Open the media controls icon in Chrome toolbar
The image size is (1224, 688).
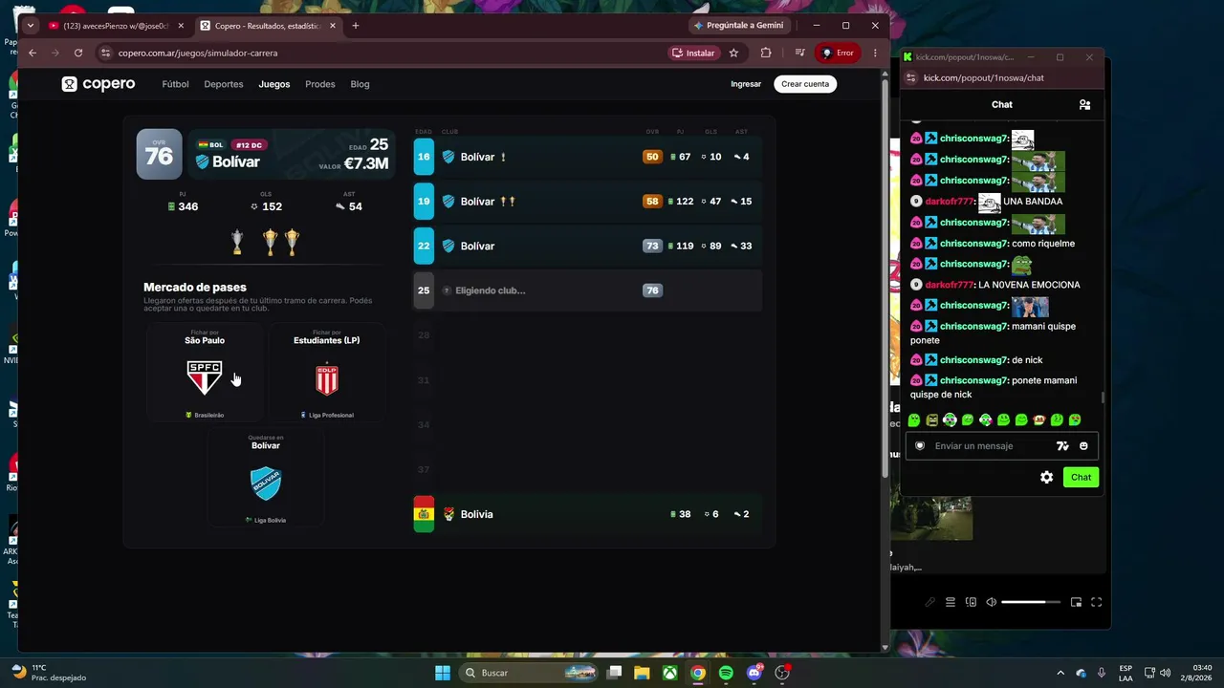[x=800, y=53]
